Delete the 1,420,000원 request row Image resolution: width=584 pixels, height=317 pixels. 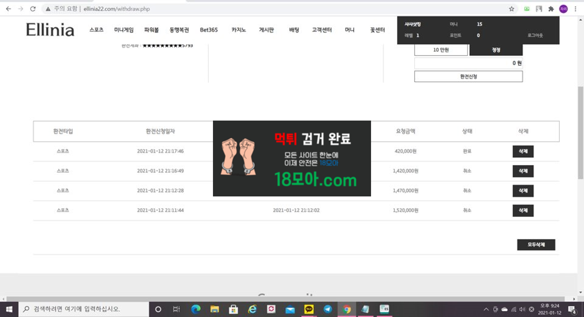pyautogui.click(x=523, y=171)
